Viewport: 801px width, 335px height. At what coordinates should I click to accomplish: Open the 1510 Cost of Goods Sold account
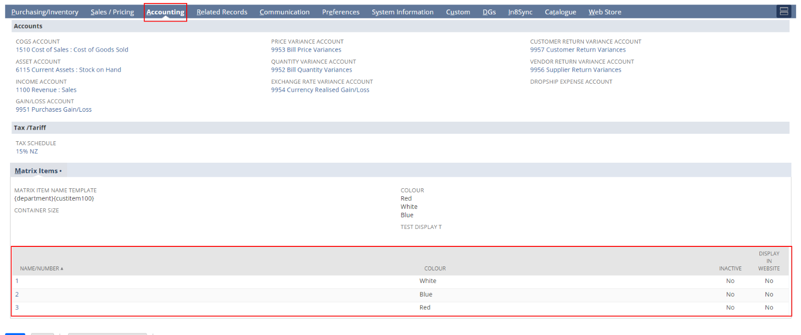[72, 50]
